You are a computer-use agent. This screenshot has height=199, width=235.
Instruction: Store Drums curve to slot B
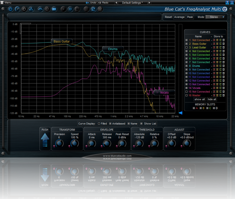[x=217, y=66]
